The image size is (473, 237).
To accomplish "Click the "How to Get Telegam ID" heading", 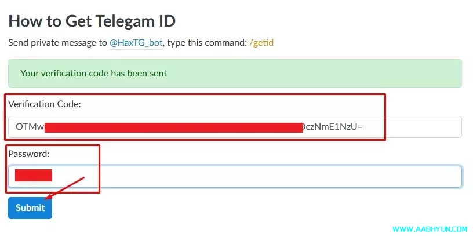I will click(92, 21).
